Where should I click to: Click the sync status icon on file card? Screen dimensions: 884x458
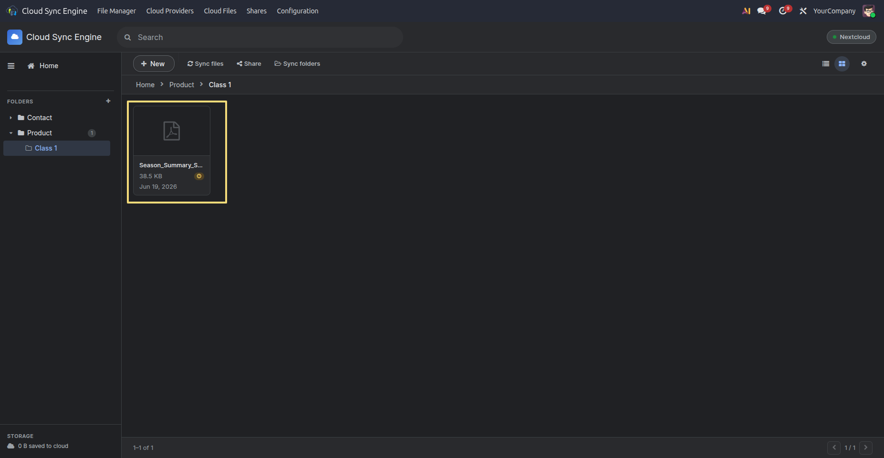coord(199,176)
